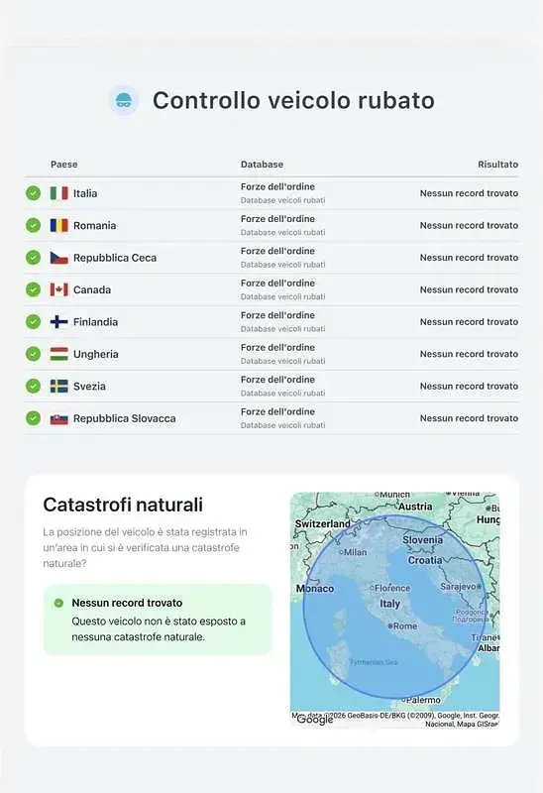Click the Slovakia flag icon
Viewport: 543px width, 793px height.
(59, 418)
